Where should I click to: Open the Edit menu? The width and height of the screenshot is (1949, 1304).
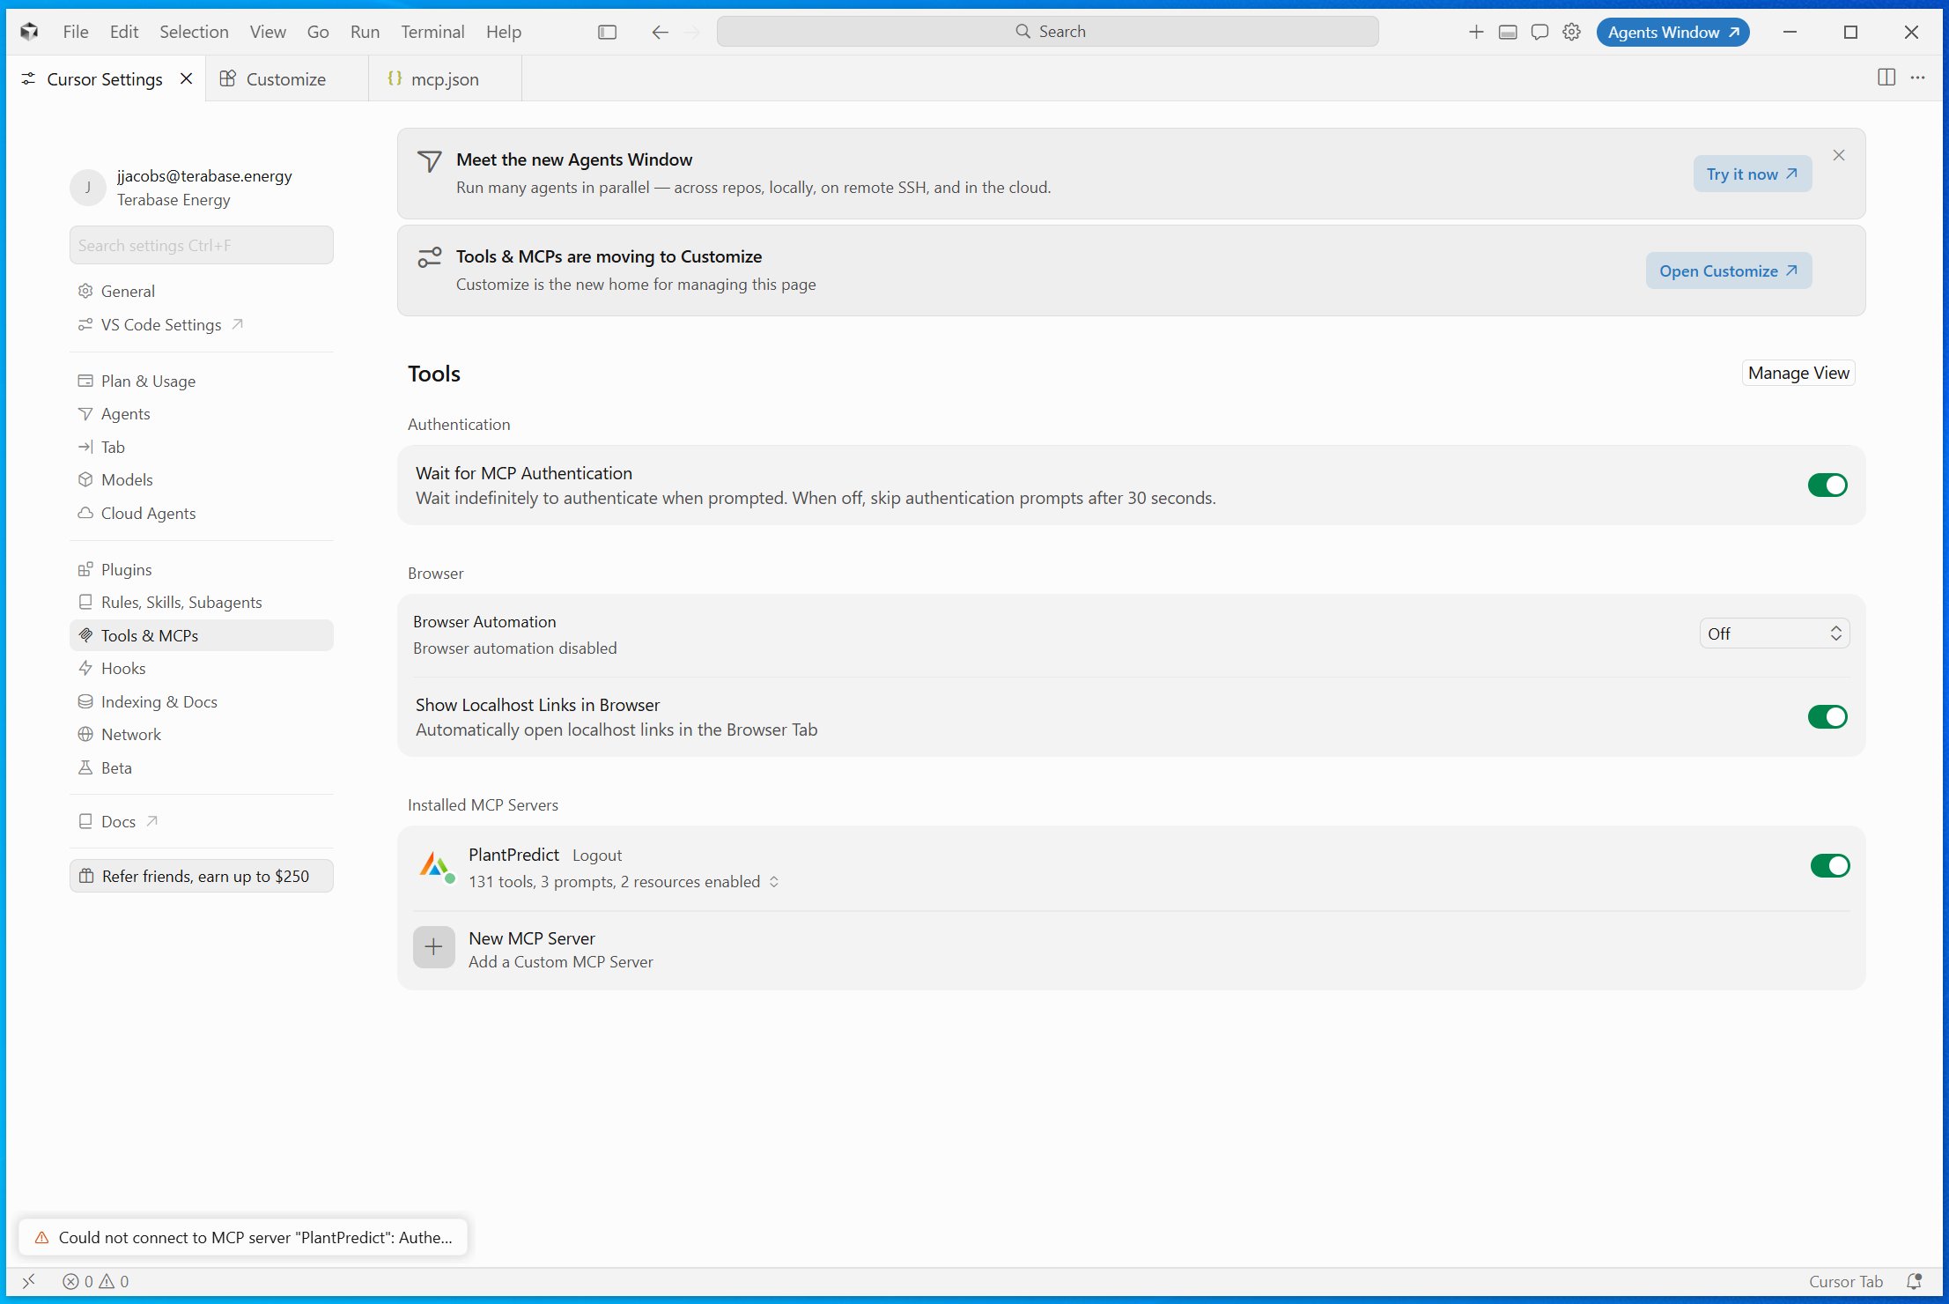pyautogui.click(x=124, y=32)
